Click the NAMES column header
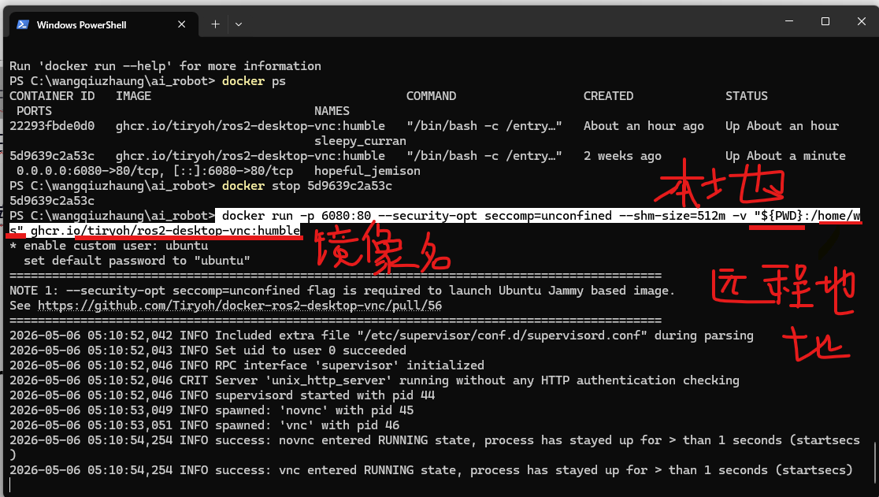This screenshot has width=879, height=497. (x=332, y=111)
